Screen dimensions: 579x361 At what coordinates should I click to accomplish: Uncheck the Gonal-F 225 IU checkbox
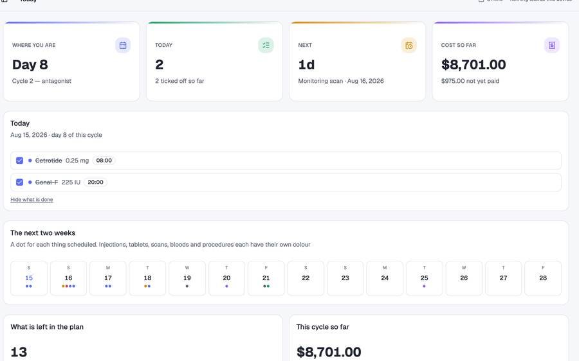click(x=19, y=182)
